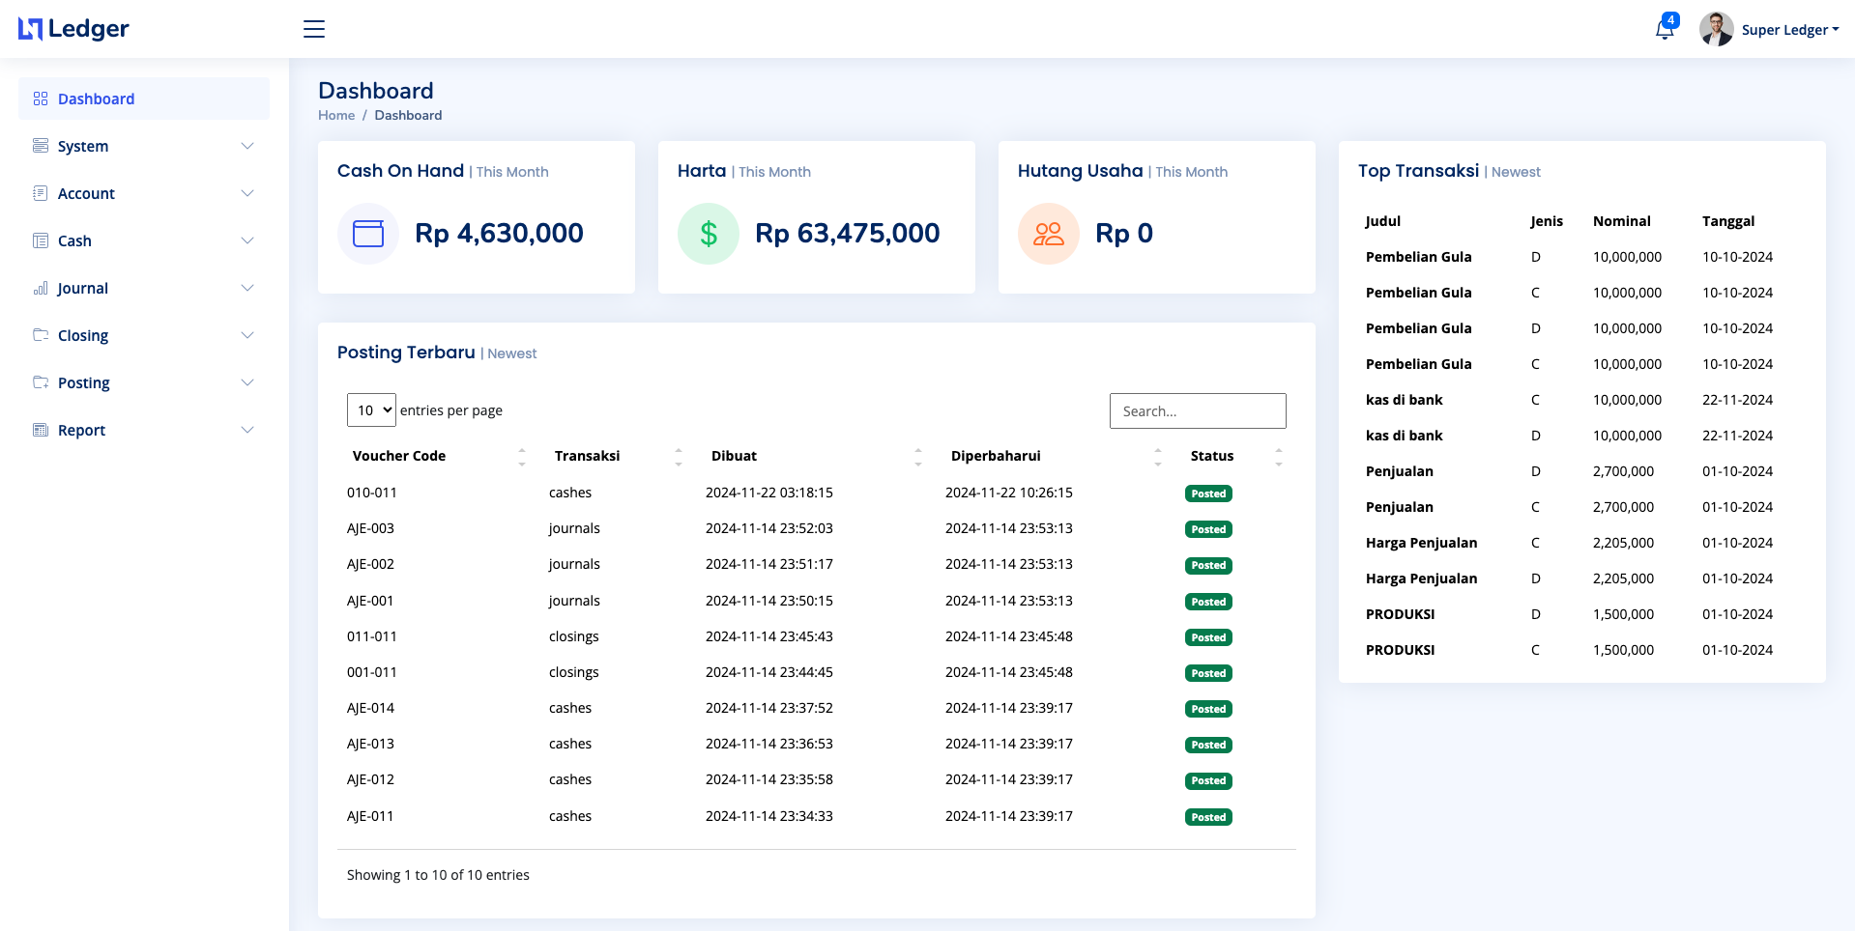This screenshot has height=931, width=1855.
Task: Open the Posting sidebar menu item
Action: coord(85,382)
